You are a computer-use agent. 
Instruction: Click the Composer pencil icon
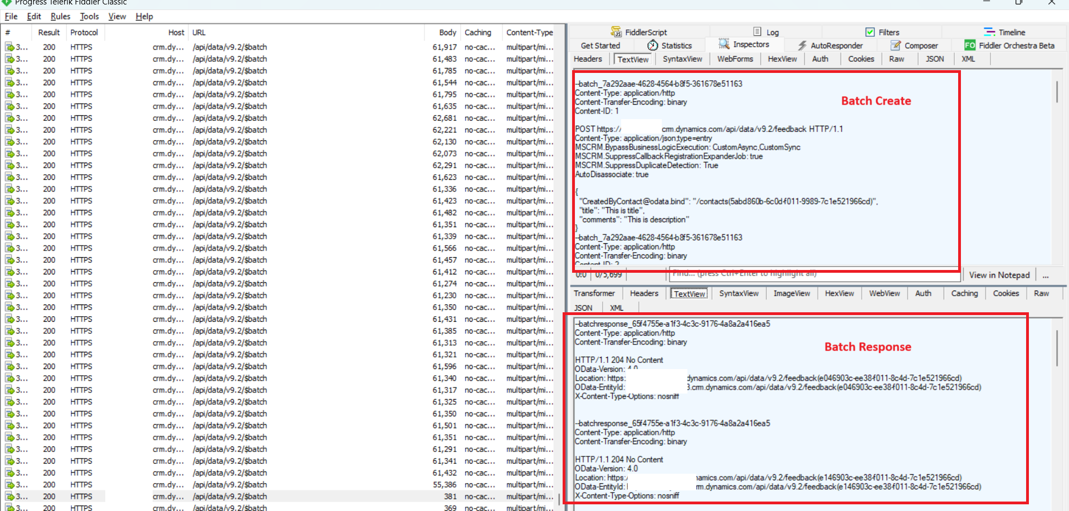tap(896, 45)
